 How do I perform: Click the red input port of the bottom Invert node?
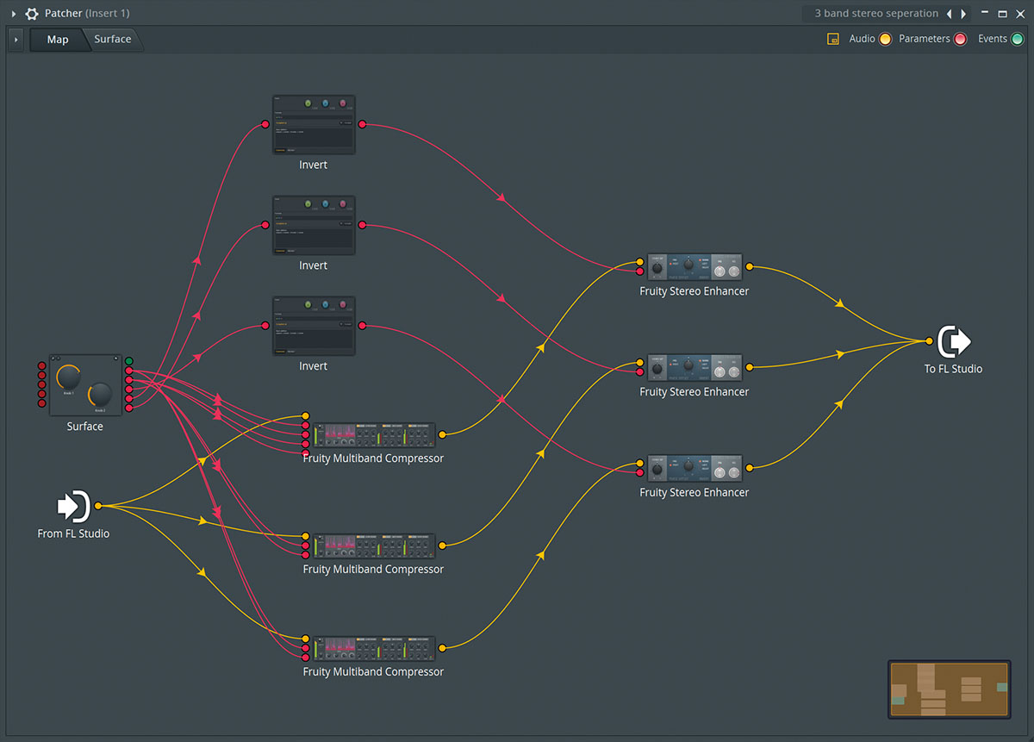click(265, 326)
